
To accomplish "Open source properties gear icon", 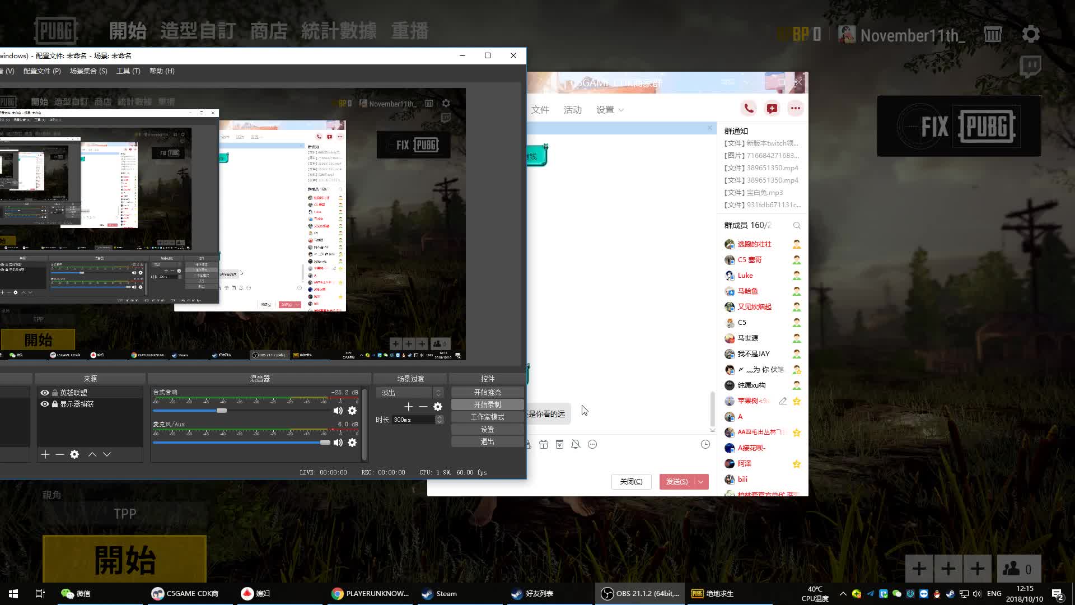I will coord(74,454).
